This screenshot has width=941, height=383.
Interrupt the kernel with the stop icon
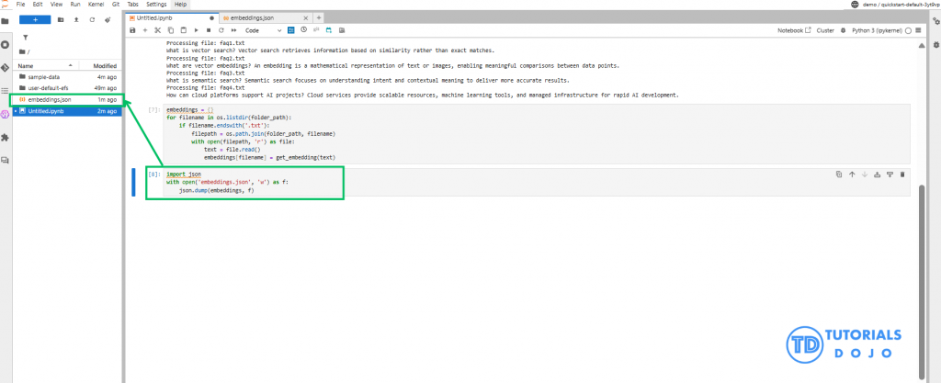pos(208,30)
